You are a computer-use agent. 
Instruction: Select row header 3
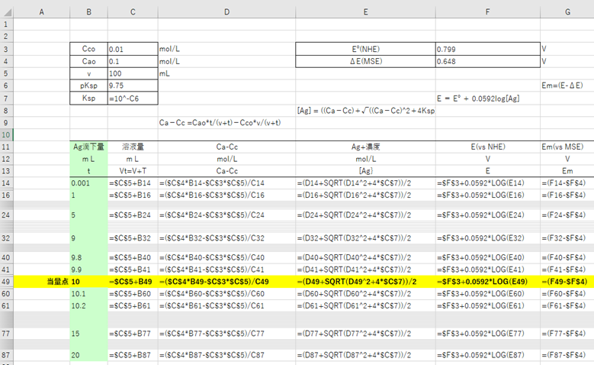coord(6,49)
